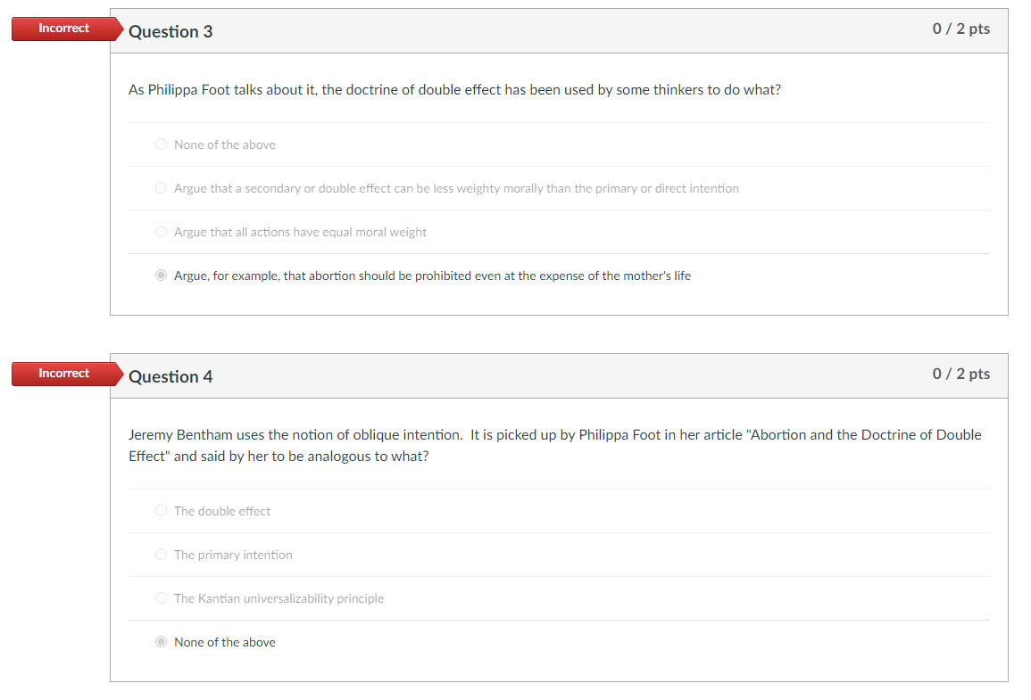Click the 0 / 2 pts score on Question 4

[x=960, y=374]
